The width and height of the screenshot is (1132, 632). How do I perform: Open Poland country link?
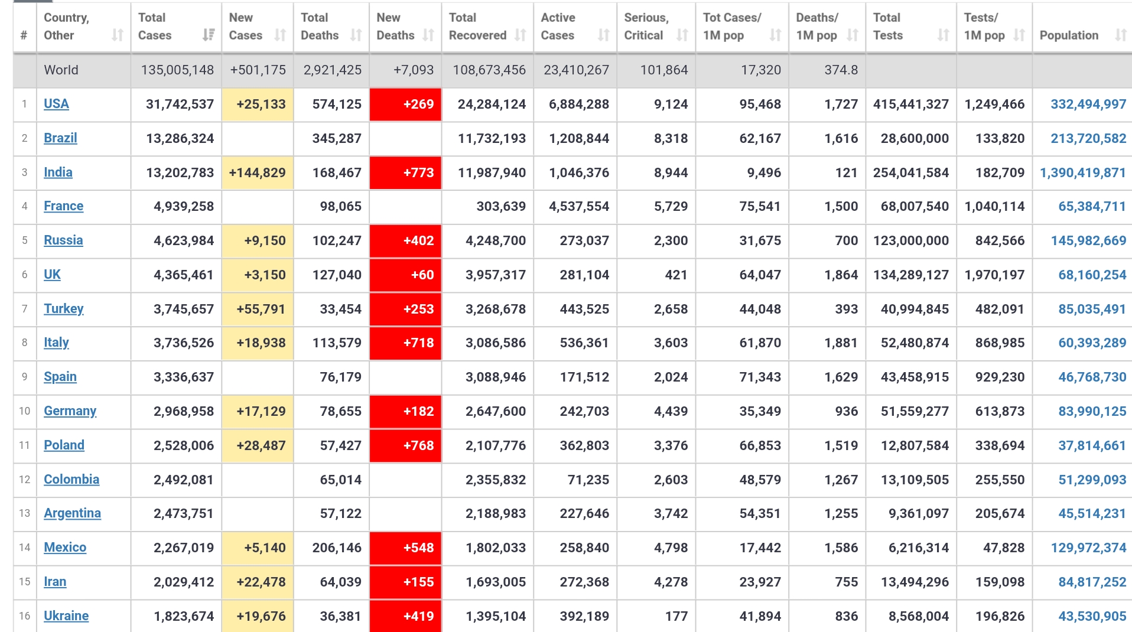[64, 445]
